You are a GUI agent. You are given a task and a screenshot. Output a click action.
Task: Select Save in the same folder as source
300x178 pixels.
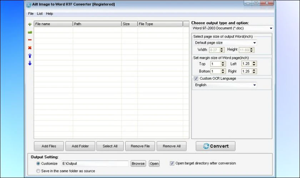38,171
